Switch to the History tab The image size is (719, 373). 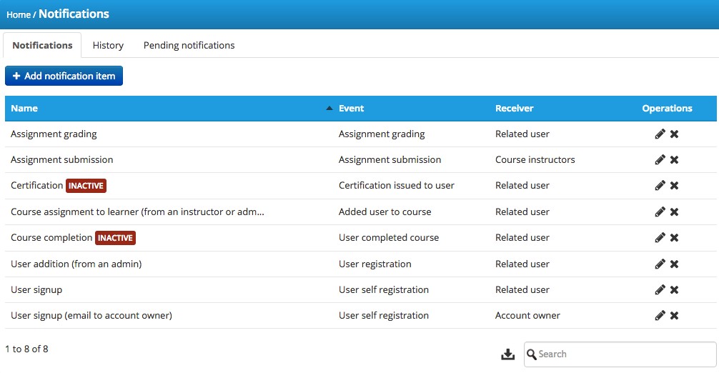pyautogui.click(x=108, y=45)
